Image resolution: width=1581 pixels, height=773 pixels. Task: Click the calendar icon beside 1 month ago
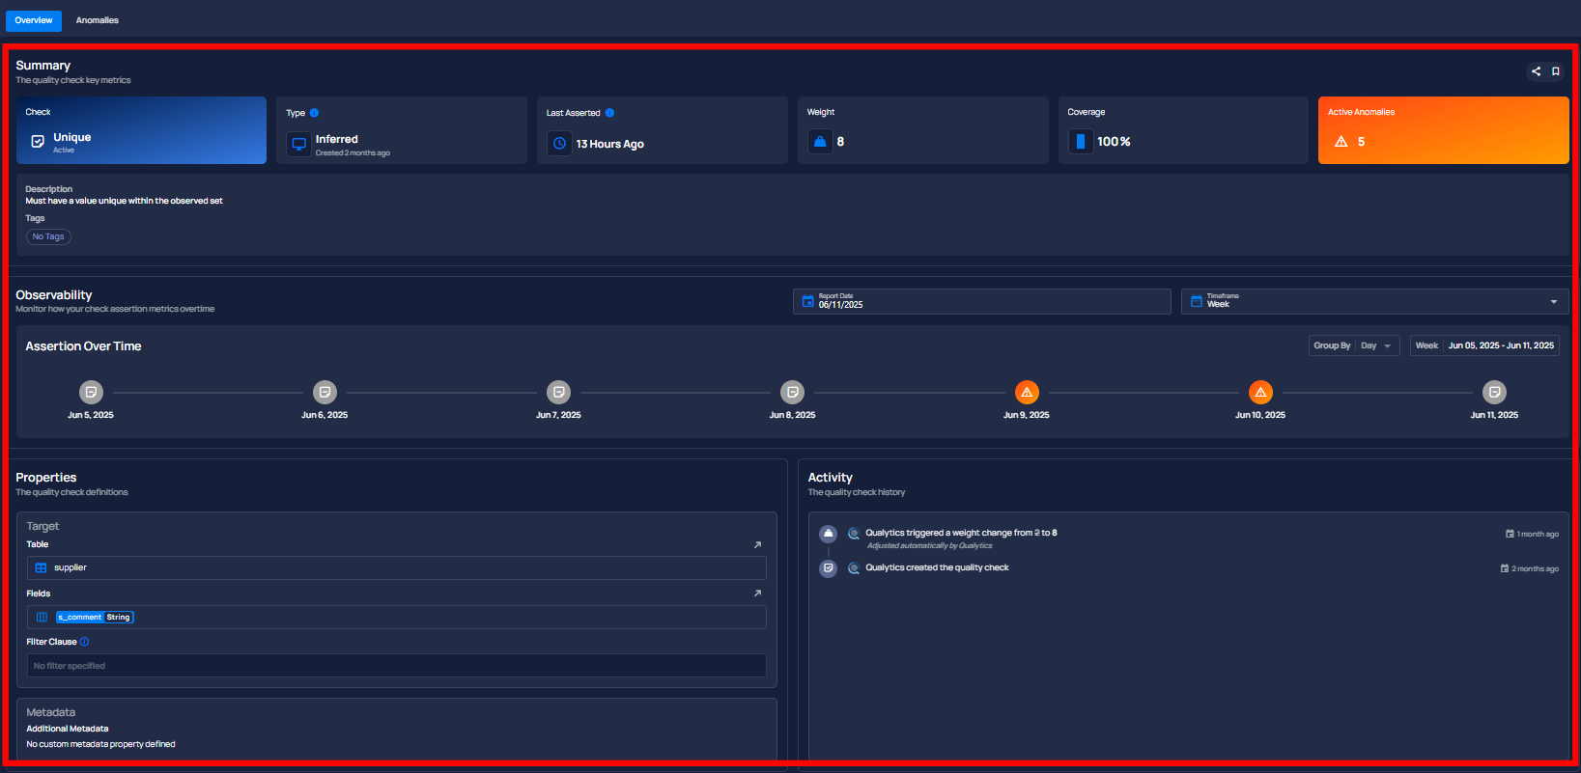click(1510, 534)
